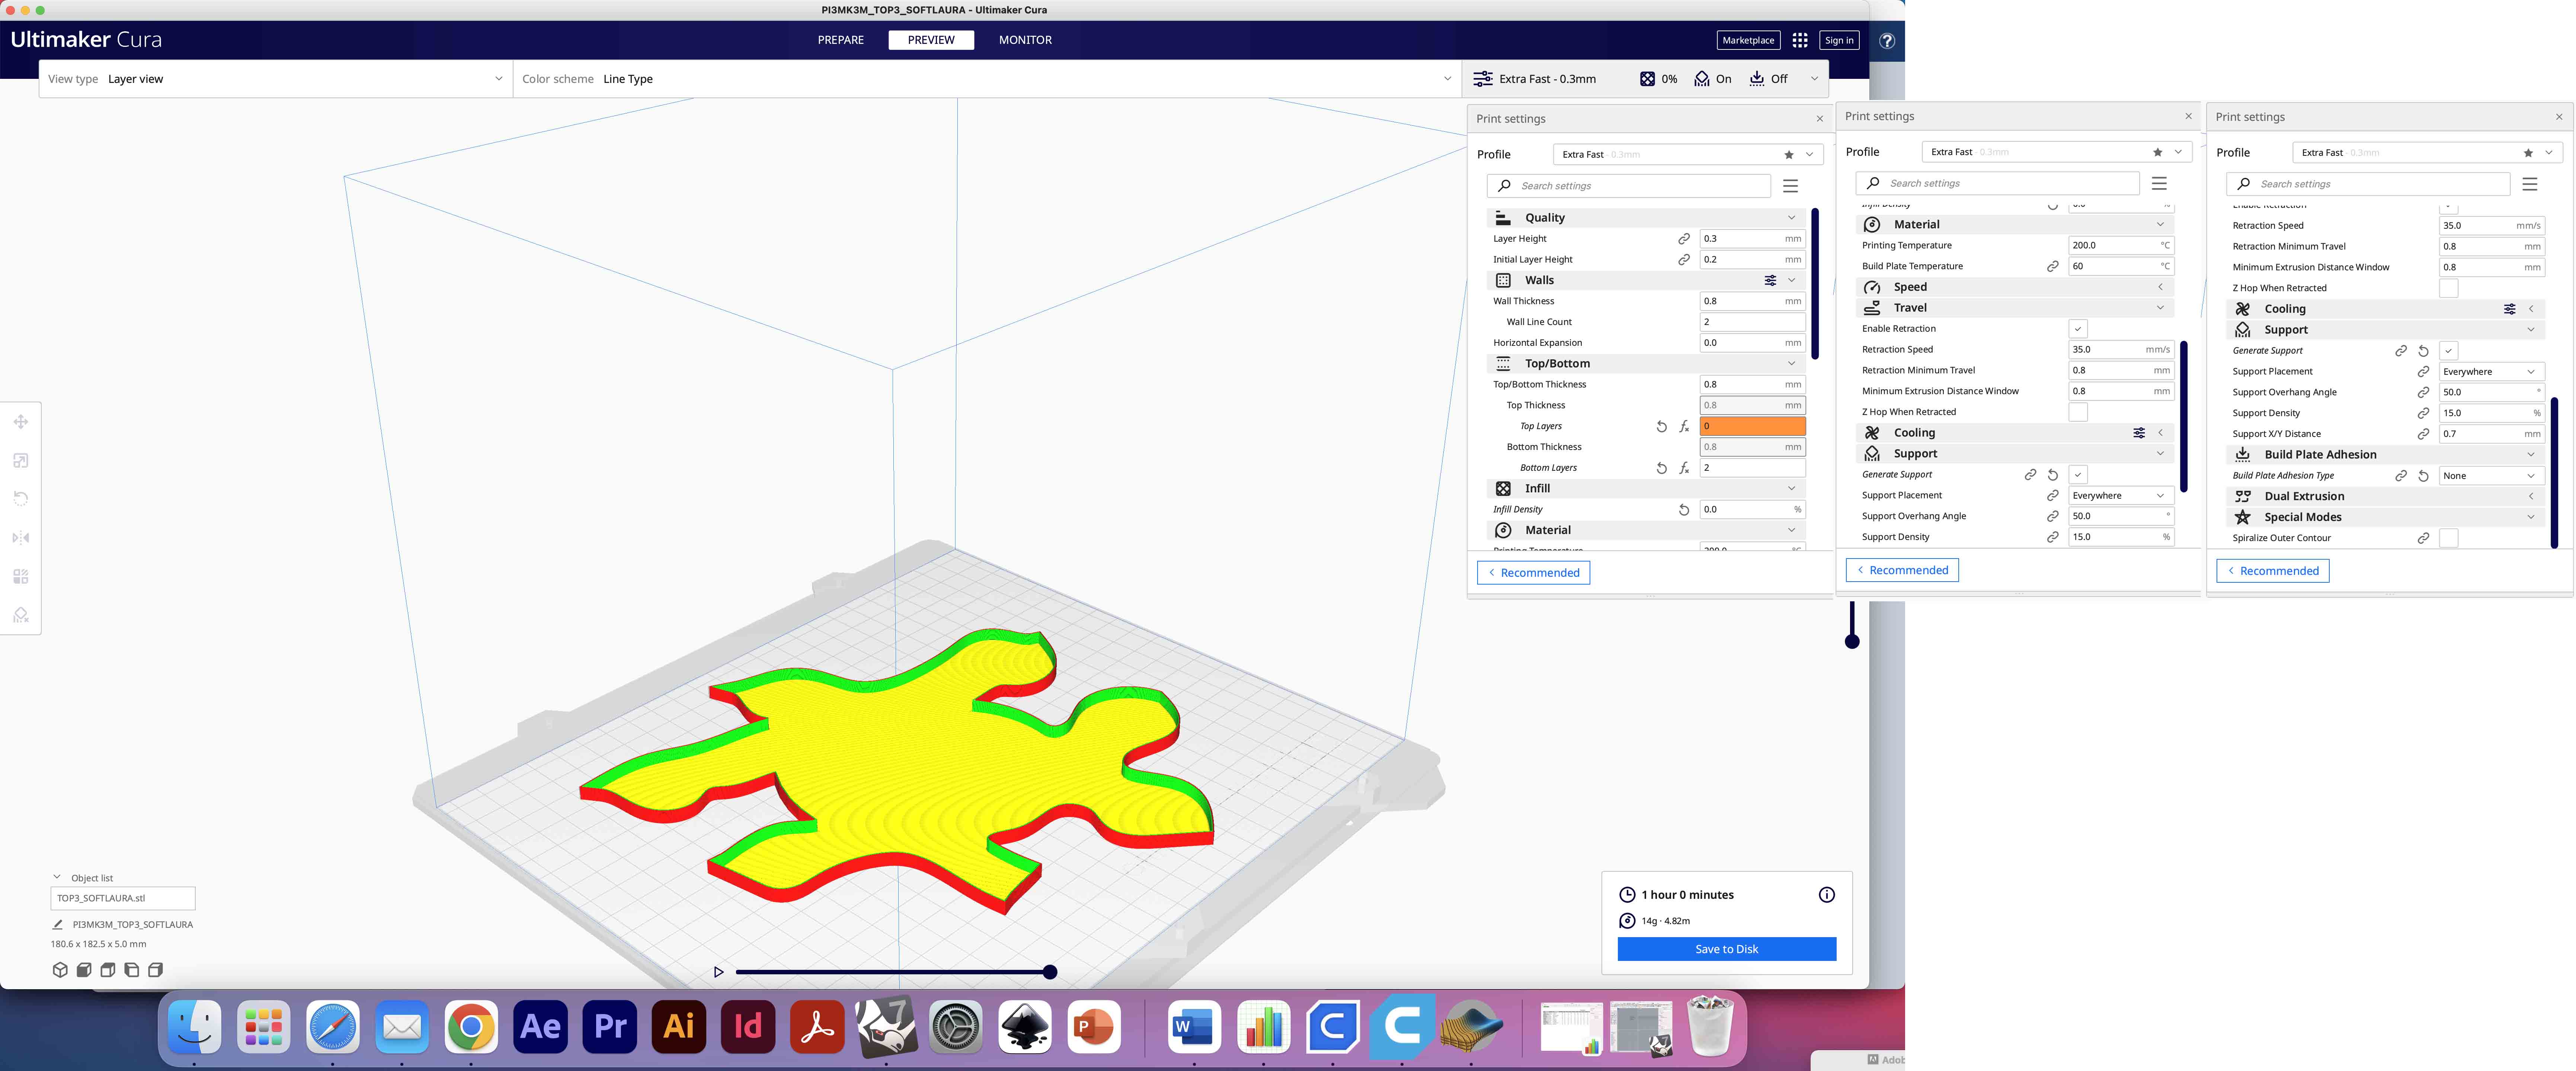Viewport: 2576px width, 1071px height.
Task: Switch to the MONITOR stage tab
Action: 1025,40
